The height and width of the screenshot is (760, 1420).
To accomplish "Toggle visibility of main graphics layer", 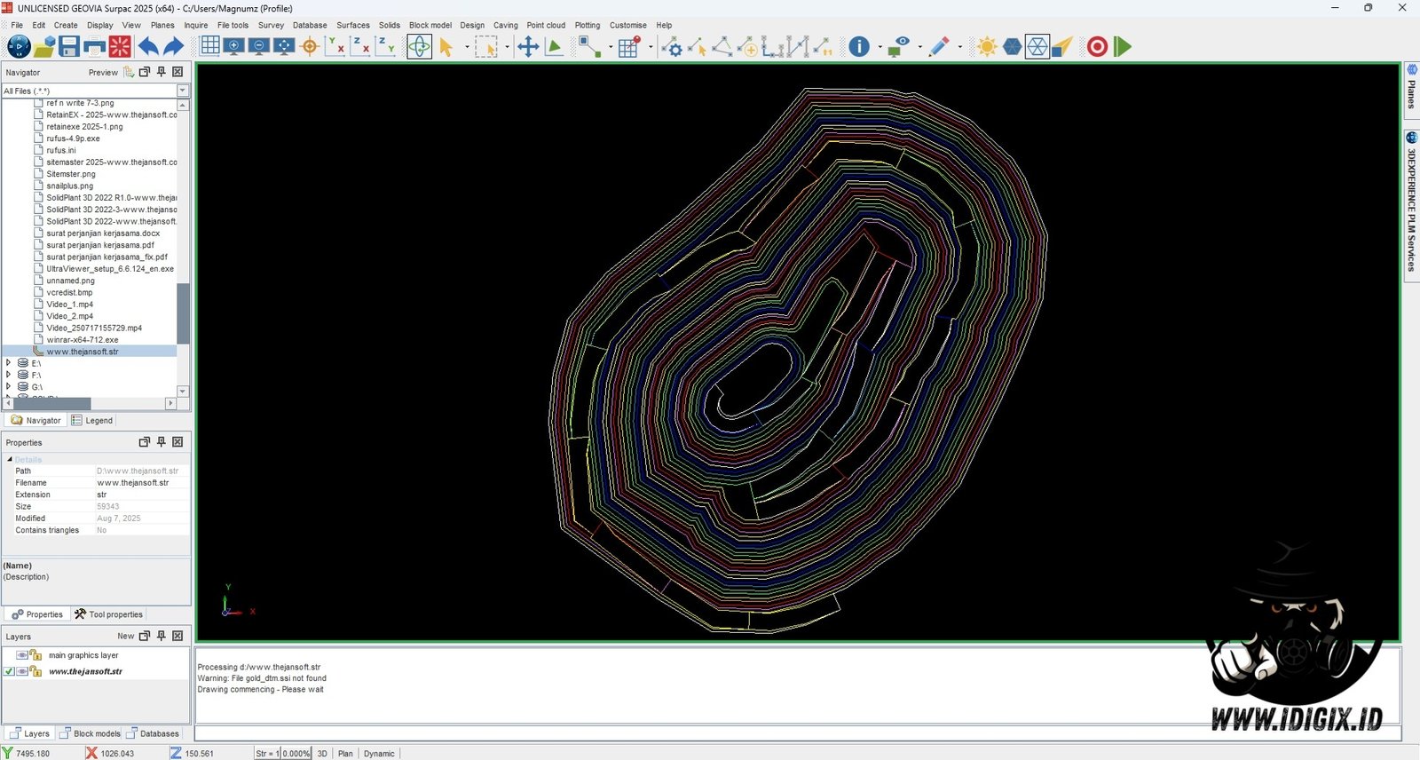I will (x=22, y=655).
